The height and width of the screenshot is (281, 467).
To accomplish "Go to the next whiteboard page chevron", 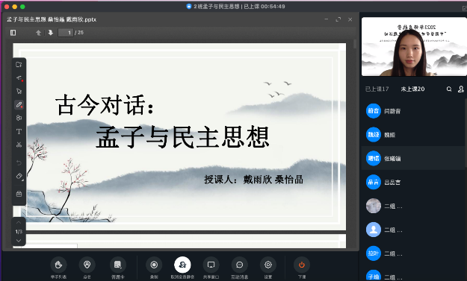I will coord(19,241).
